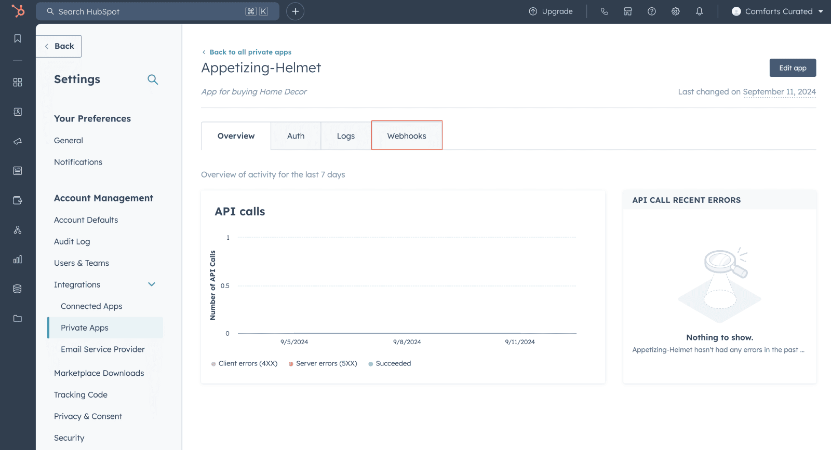The image size is (831, 450).
Task: Open the Notifications bell icon
Action: pyautogui.click(x=700, y=11)
